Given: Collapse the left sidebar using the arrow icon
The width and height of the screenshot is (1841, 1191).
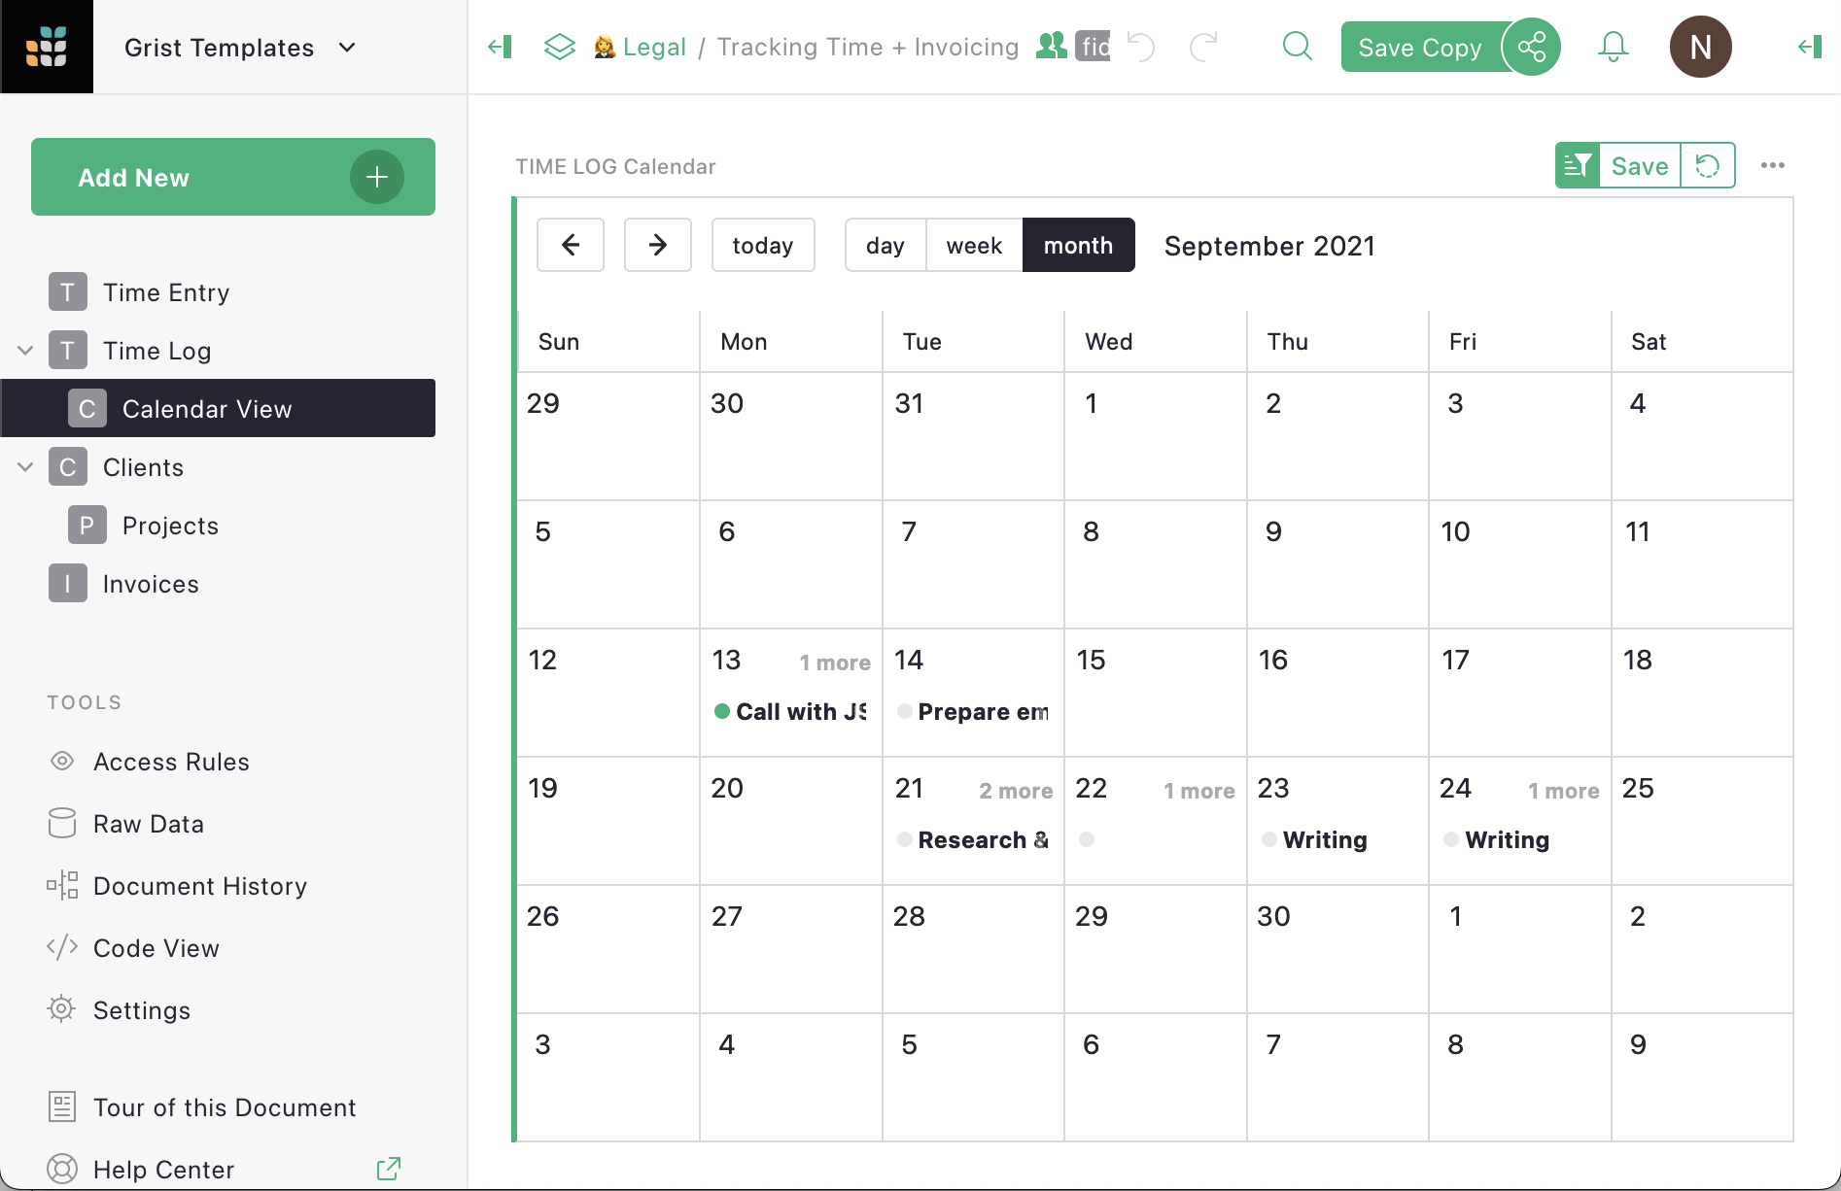Looking at the screenshot, I should pyautogui.click(x=499, y=46).
